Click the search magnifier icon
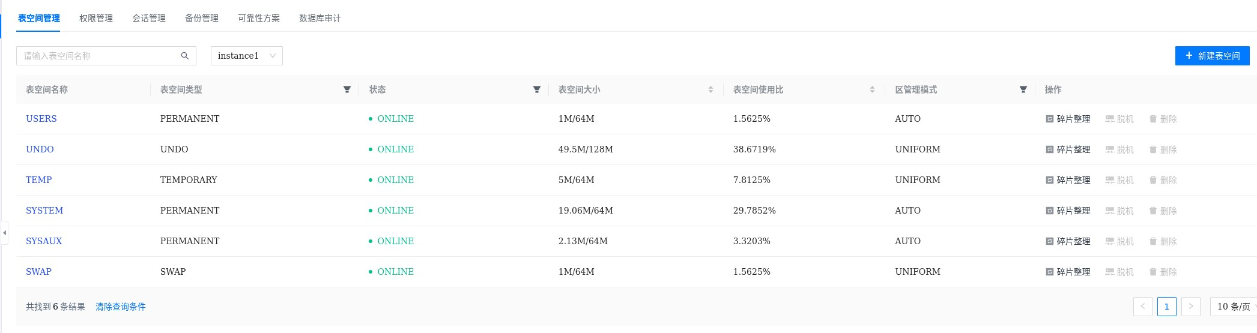 (x=185, y=56)
